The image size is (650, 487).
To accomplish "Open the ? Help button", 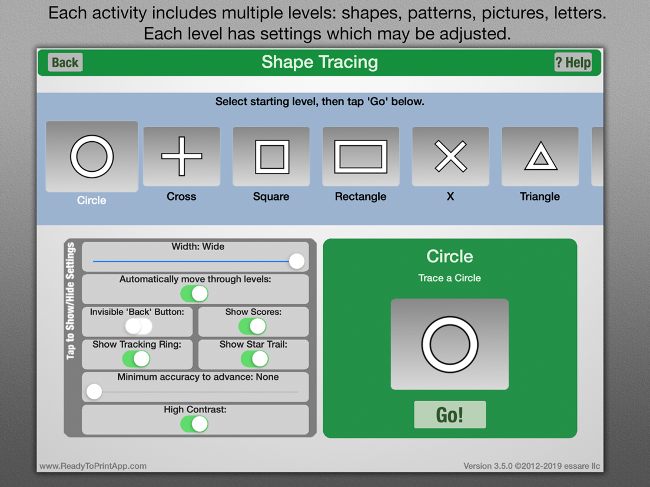I will (573, 62).
